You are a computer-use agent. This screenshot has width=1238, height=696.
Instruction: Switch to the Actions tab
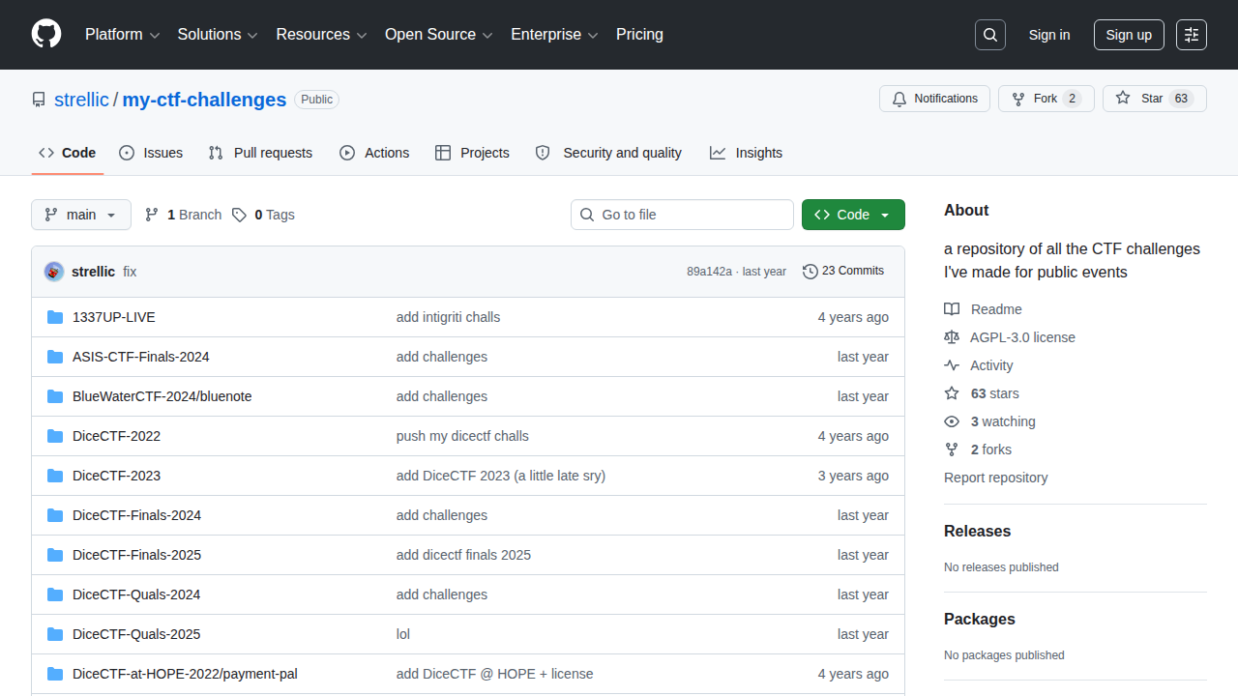(x=374, y=153)
